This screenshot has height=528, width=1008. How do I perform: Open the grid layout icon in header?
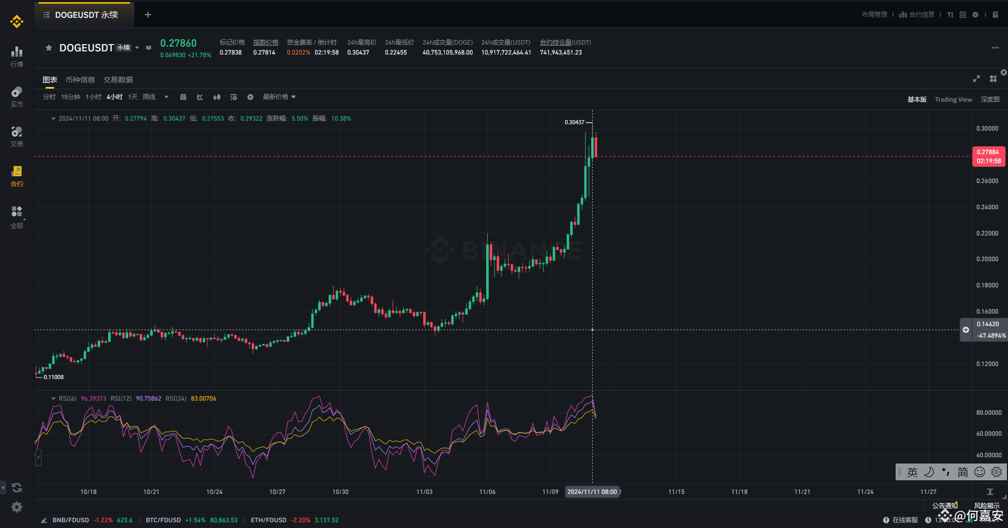pos(963,15)
